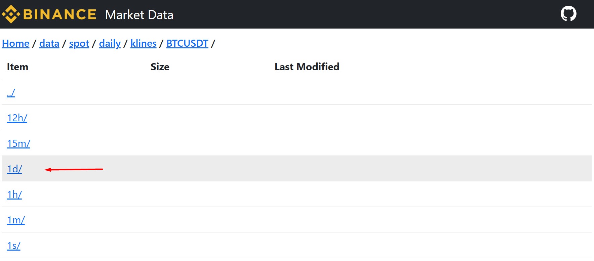Click the Market Data header title
The image size is (594, 261).
(139, 15)
